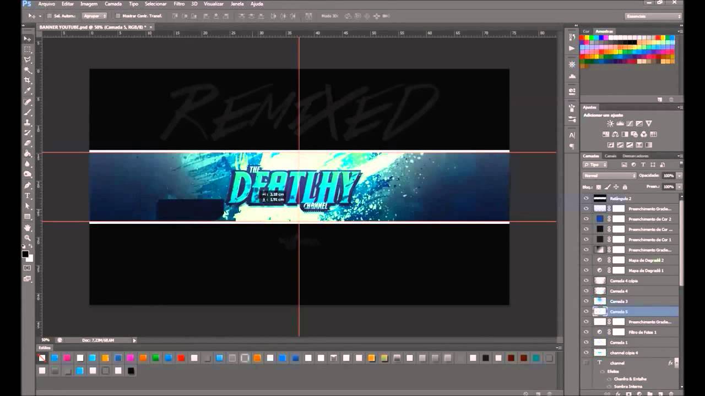Select the Eyedropper tool

28,91
